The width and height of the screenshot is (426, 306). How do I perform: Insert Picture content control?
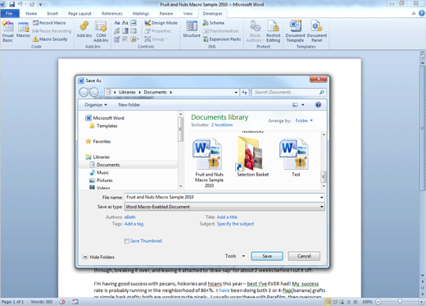tap(134, 23)
